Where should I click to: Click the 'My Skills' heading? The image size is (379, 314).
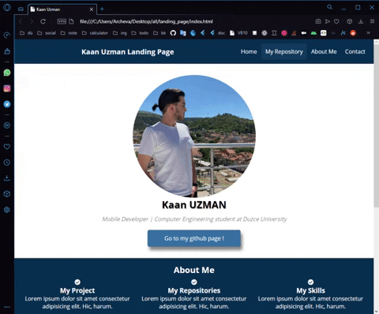coord(310,290)
